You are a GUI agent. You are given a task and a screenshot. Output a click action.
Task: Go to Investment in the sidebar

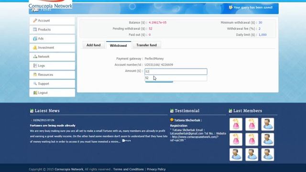pos(52,48)
